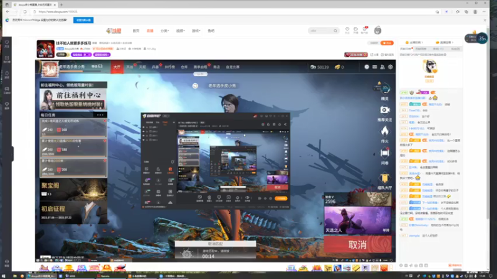Click the browser refresh icon

pyautogui.click(x=25, y=12)
